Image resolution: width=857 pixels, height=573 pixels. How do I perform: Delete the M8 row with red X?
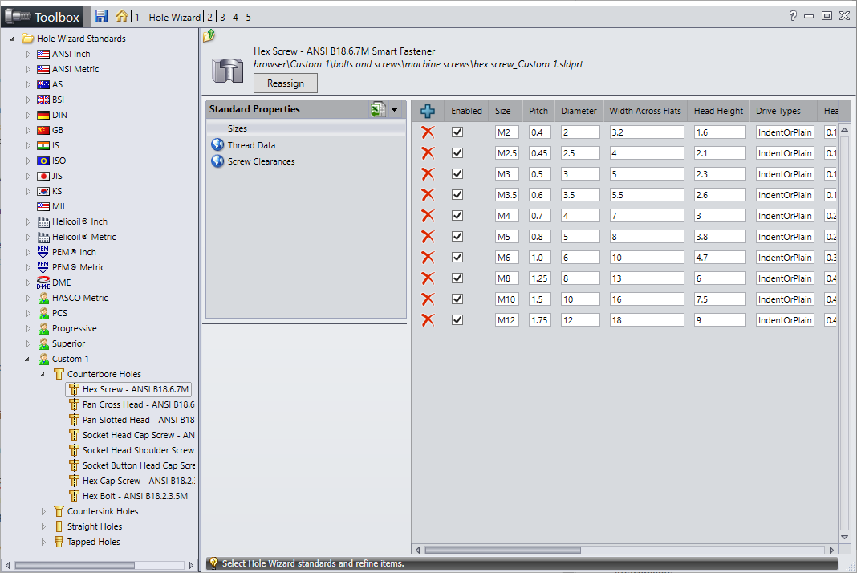pos(428,278)
